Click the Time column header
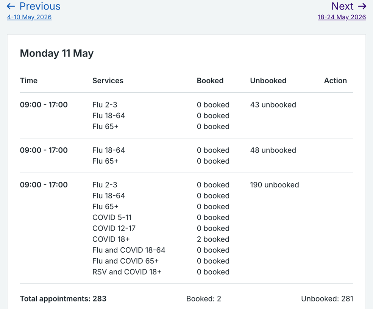The image size is (373, 309). tap(28, 81)
